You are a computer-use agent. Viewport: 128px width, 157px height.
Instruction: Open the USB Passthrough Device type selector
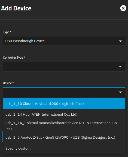(x=64, y=41)
